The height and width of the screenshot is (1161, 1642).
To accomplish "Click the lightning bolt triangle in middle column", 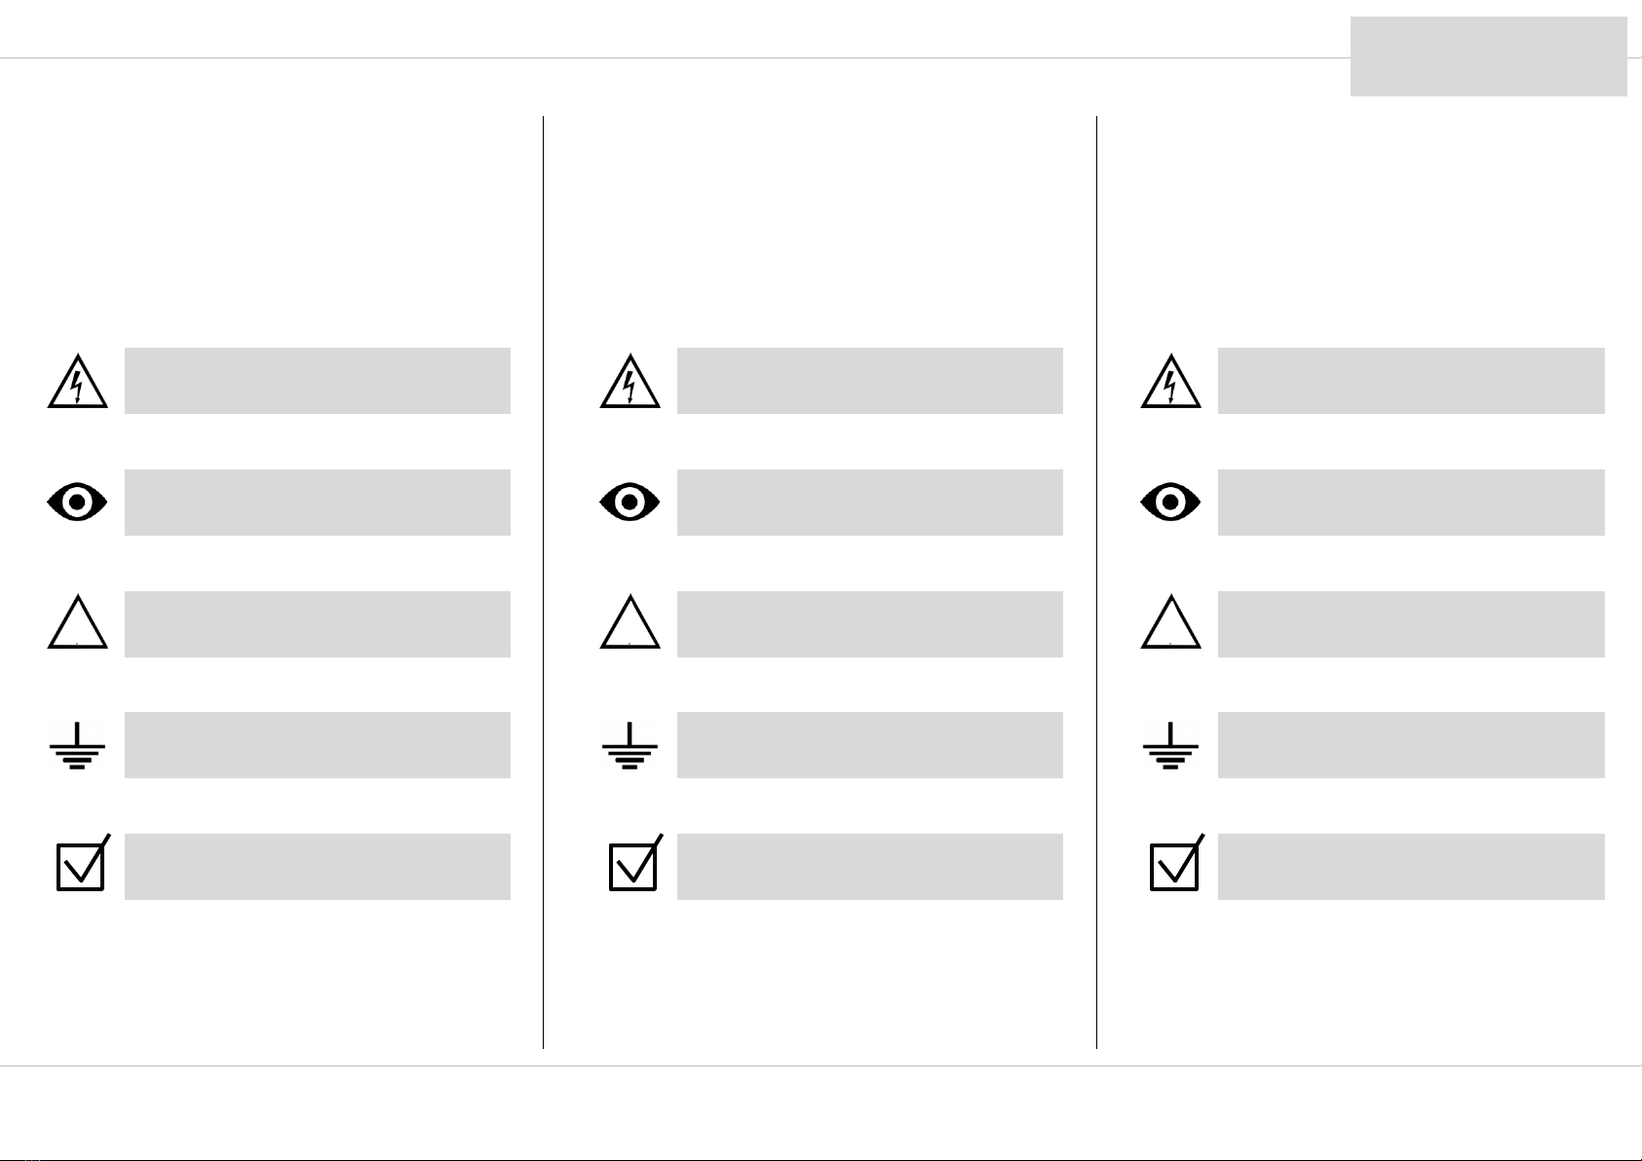I will tap(630, 382).
